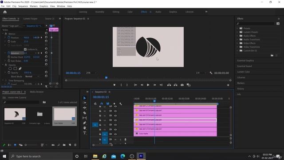Toggle eye of track with white-outlined selected clip
284x160 pixels.
pos(115,120)
